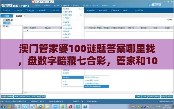Click 库存状况 toolbar shortcut

click(x=31, y=10)
